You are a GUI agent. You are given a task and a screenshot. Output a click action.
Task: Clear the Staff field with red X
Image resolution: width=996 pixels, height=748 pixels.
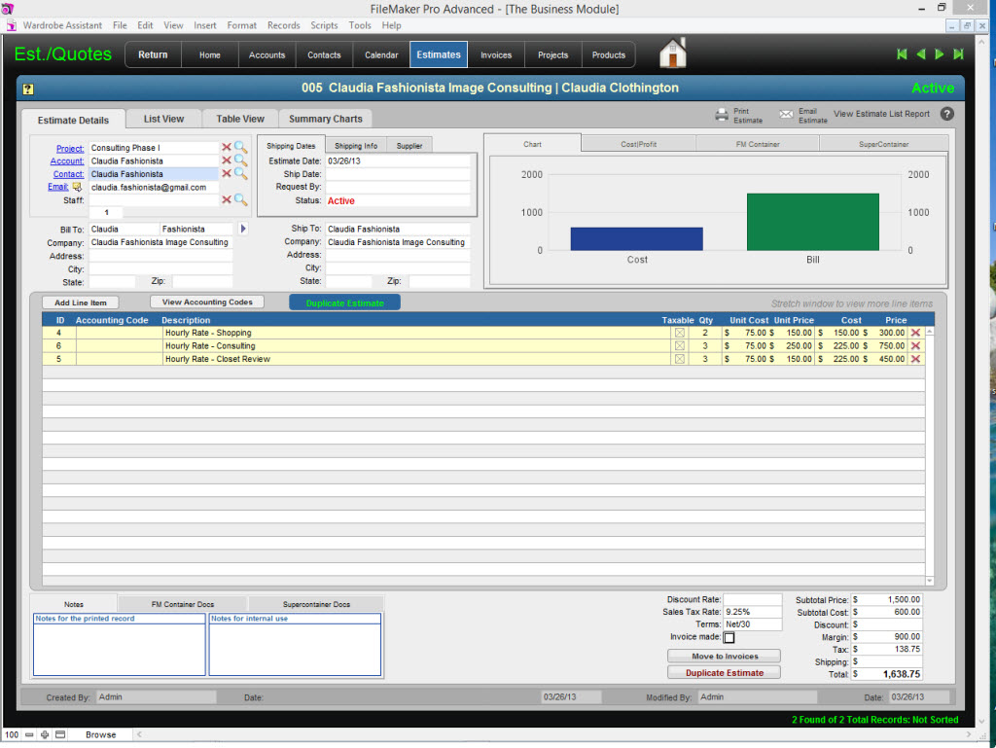226,200
